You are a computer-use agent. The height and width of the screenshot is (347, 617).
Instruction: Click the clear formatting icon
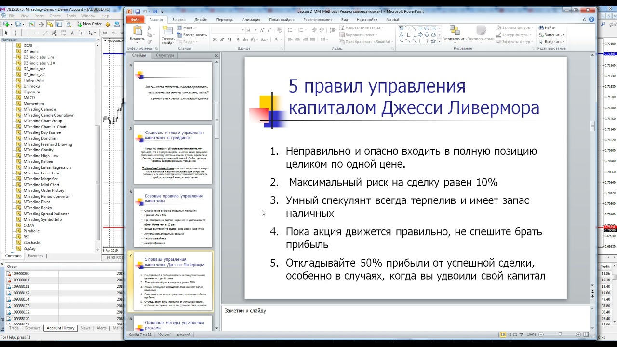280,30
